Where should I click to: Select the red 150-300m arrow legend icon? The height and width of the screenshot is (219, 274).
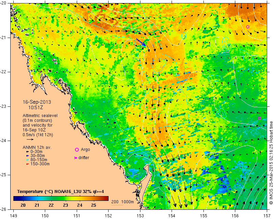tap(27, 164)
